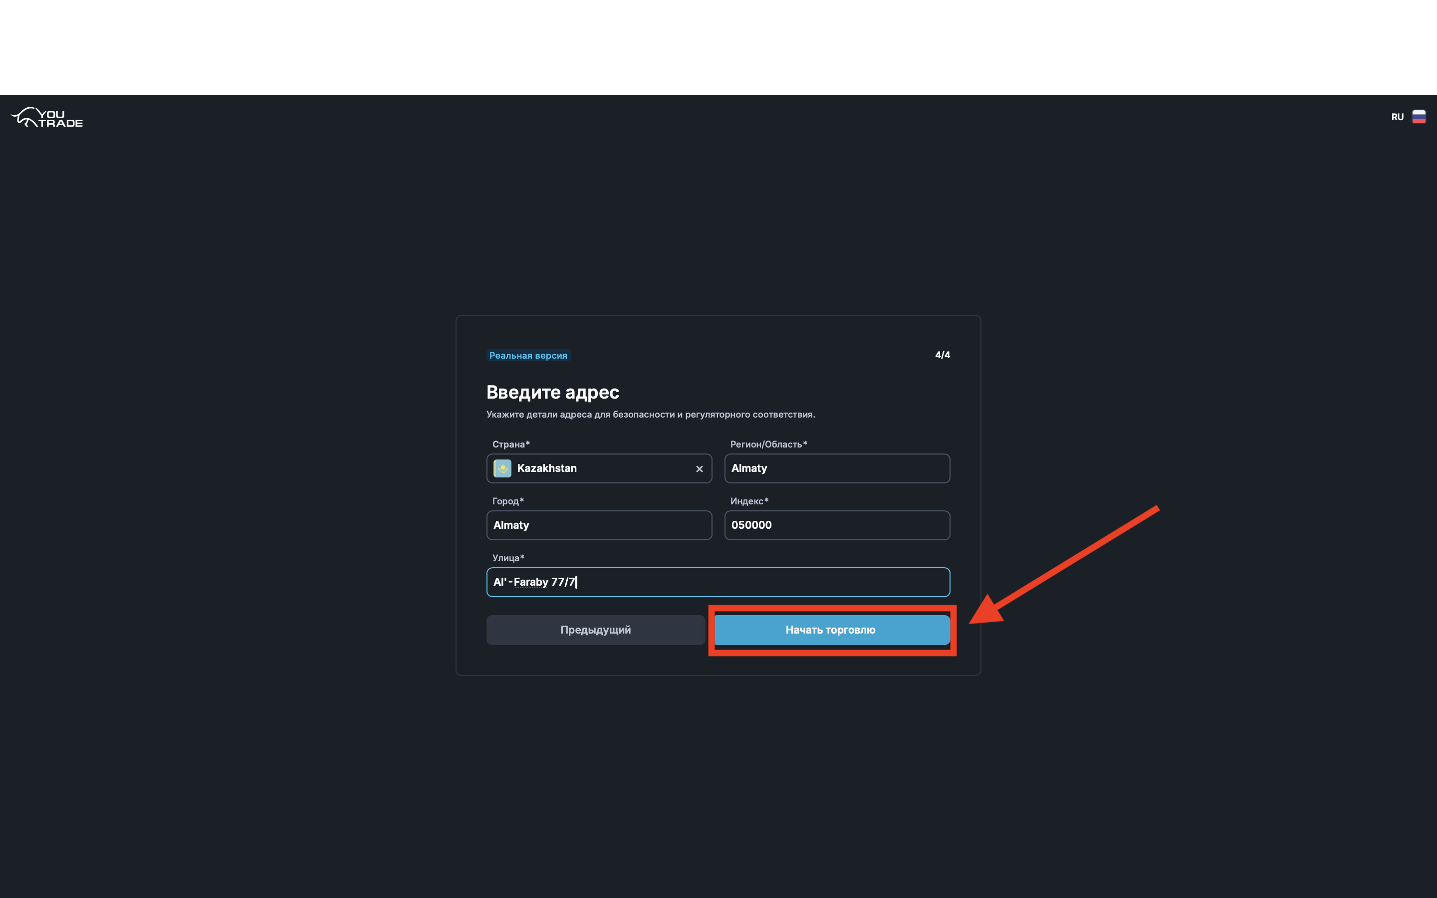Open the RU language selector
The image size is (1437, 898).
pyautogui.click(x=1397, y=117)
